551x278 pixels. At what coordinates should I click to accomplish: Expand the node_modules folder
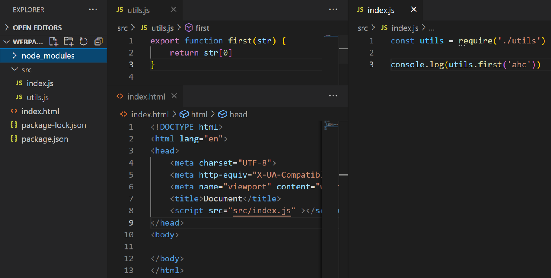pyautogui.click(x=15, y=56)
